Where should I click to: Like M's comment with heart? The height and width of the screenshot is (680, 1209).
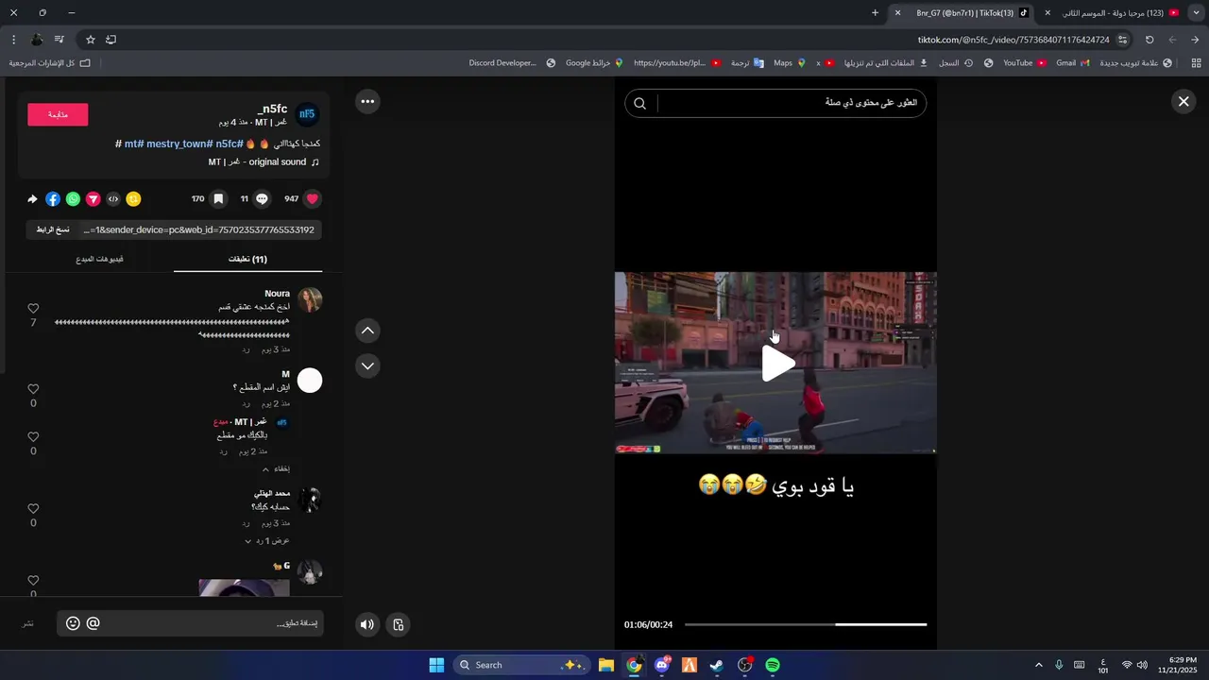coord(33,389)
